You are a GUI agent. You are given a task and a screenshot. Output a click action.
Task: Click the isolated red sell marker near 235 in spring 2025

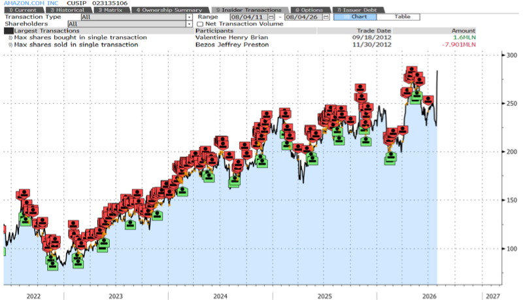point(350,120)
